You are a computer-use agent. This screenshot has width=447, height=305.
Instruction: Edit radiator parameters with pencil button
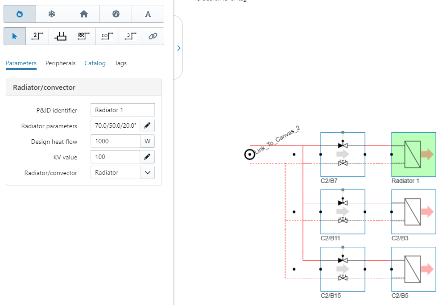click(147, 126)
